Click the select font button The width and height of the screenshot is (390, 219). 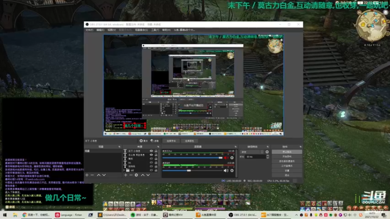tap(171, 141)
